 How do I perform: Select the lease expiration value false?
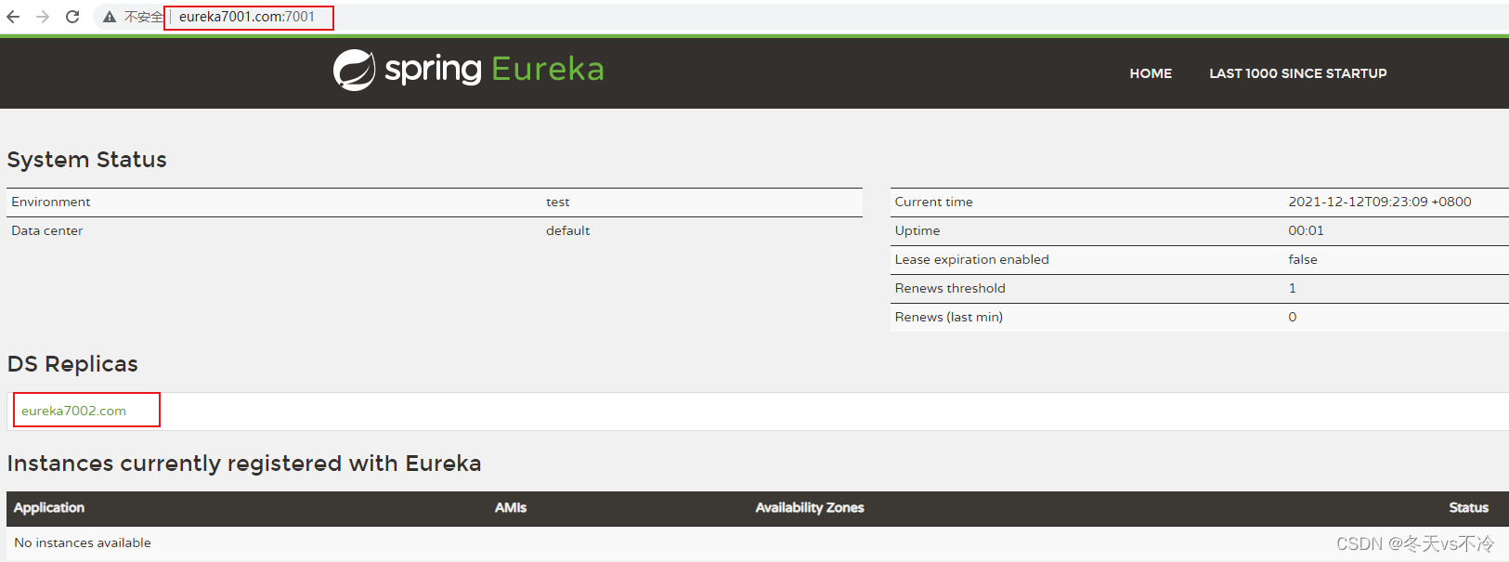click(1303, 259)
